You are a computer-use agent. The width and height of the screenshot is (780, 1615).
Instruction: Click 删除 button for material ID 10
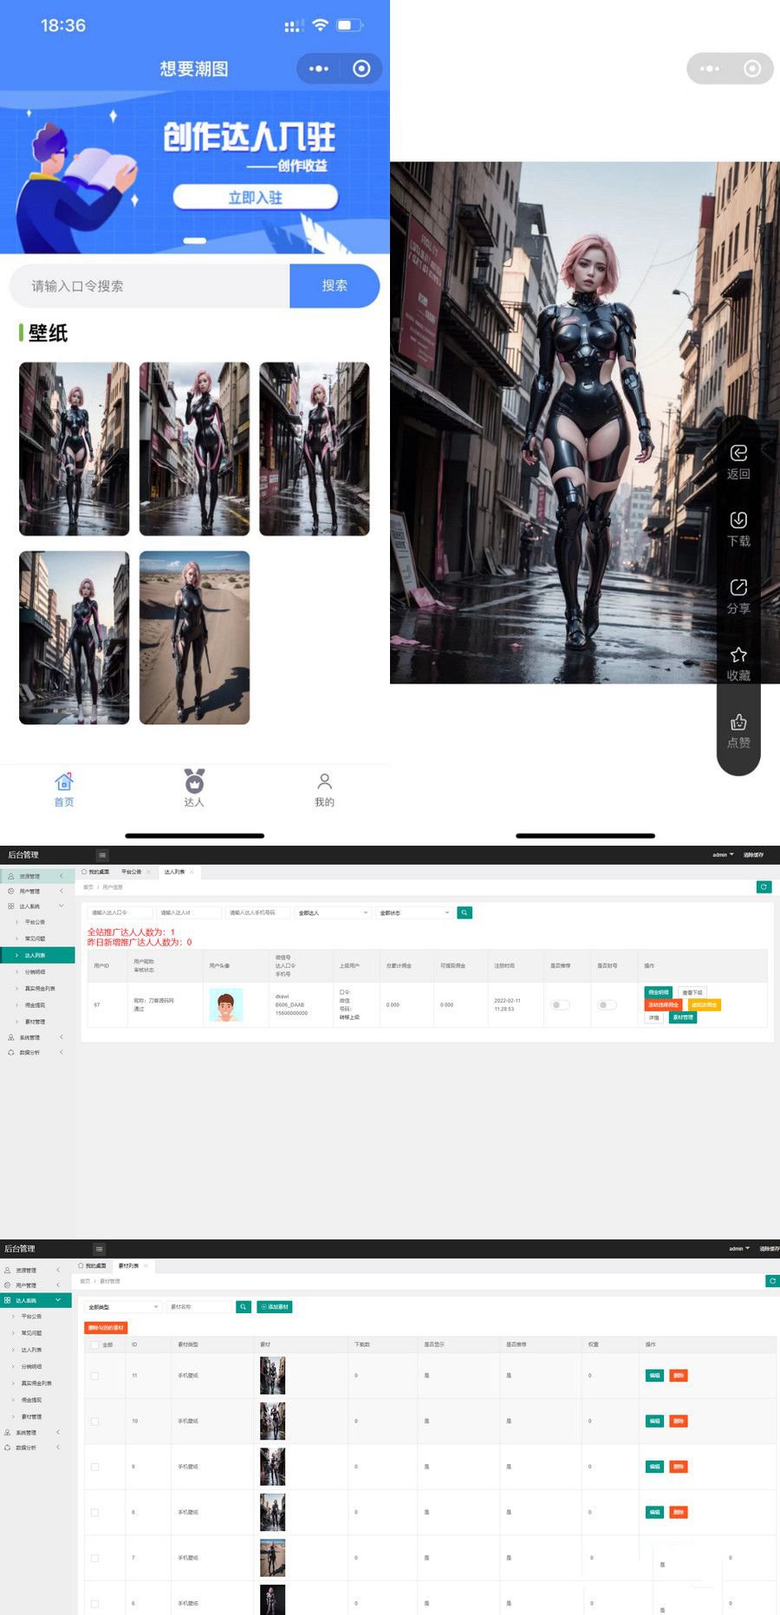679,1422
